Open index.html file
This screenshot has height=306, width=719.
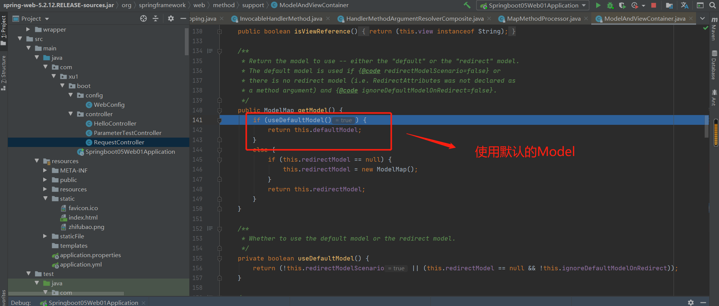[83, 218]
